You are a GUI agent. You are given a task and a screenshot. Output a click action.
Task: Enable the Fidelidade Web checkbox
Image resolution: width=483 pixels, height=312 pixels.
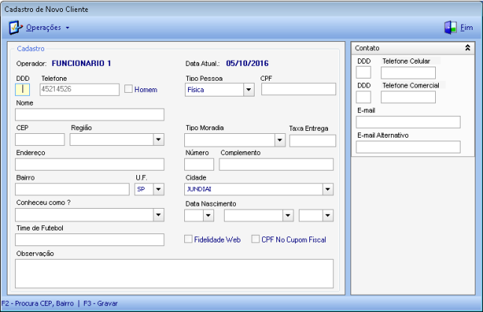188,239
